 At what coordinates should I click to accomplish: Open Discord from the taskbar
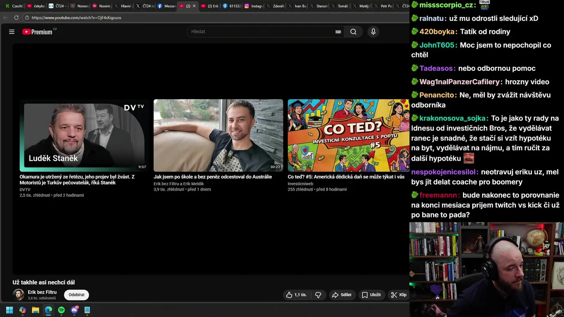point(74,310)
